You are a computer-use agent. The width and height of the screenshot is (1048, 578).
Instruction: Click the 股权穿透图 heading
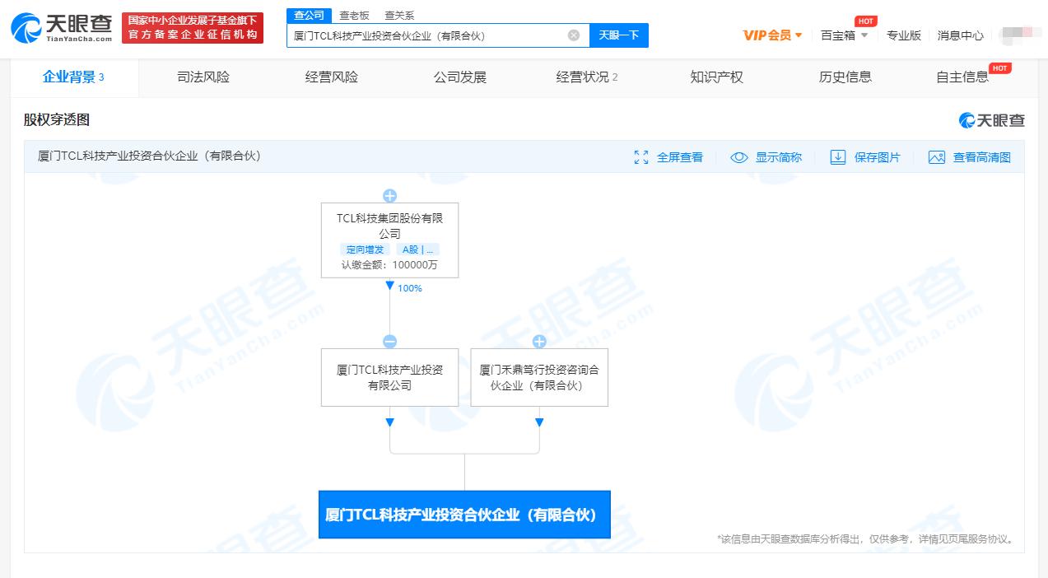coord(56,120)
